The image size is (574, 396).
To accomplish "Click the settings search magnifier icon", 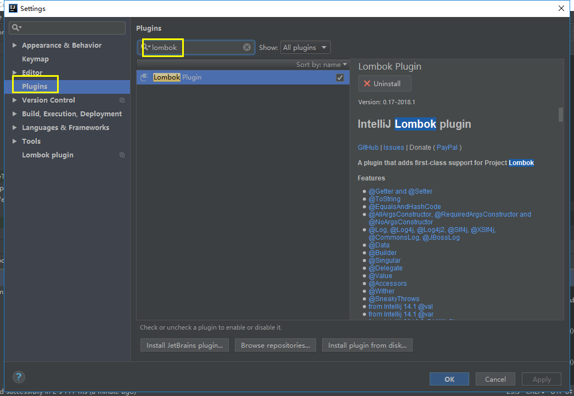I will [16, 28].
